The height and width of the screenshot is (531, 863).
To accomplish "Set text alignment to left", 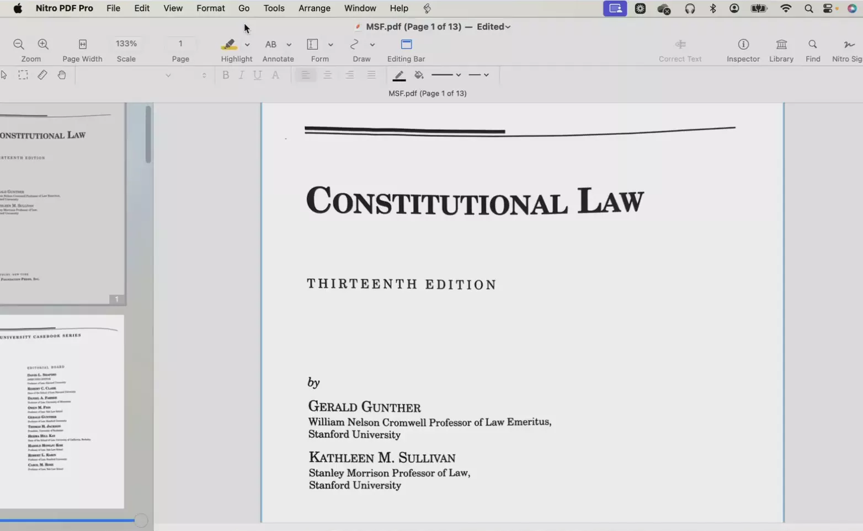I will coord(305,75).
